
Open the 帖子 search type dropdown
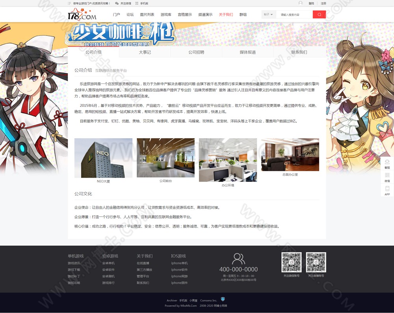click(269, 15)
